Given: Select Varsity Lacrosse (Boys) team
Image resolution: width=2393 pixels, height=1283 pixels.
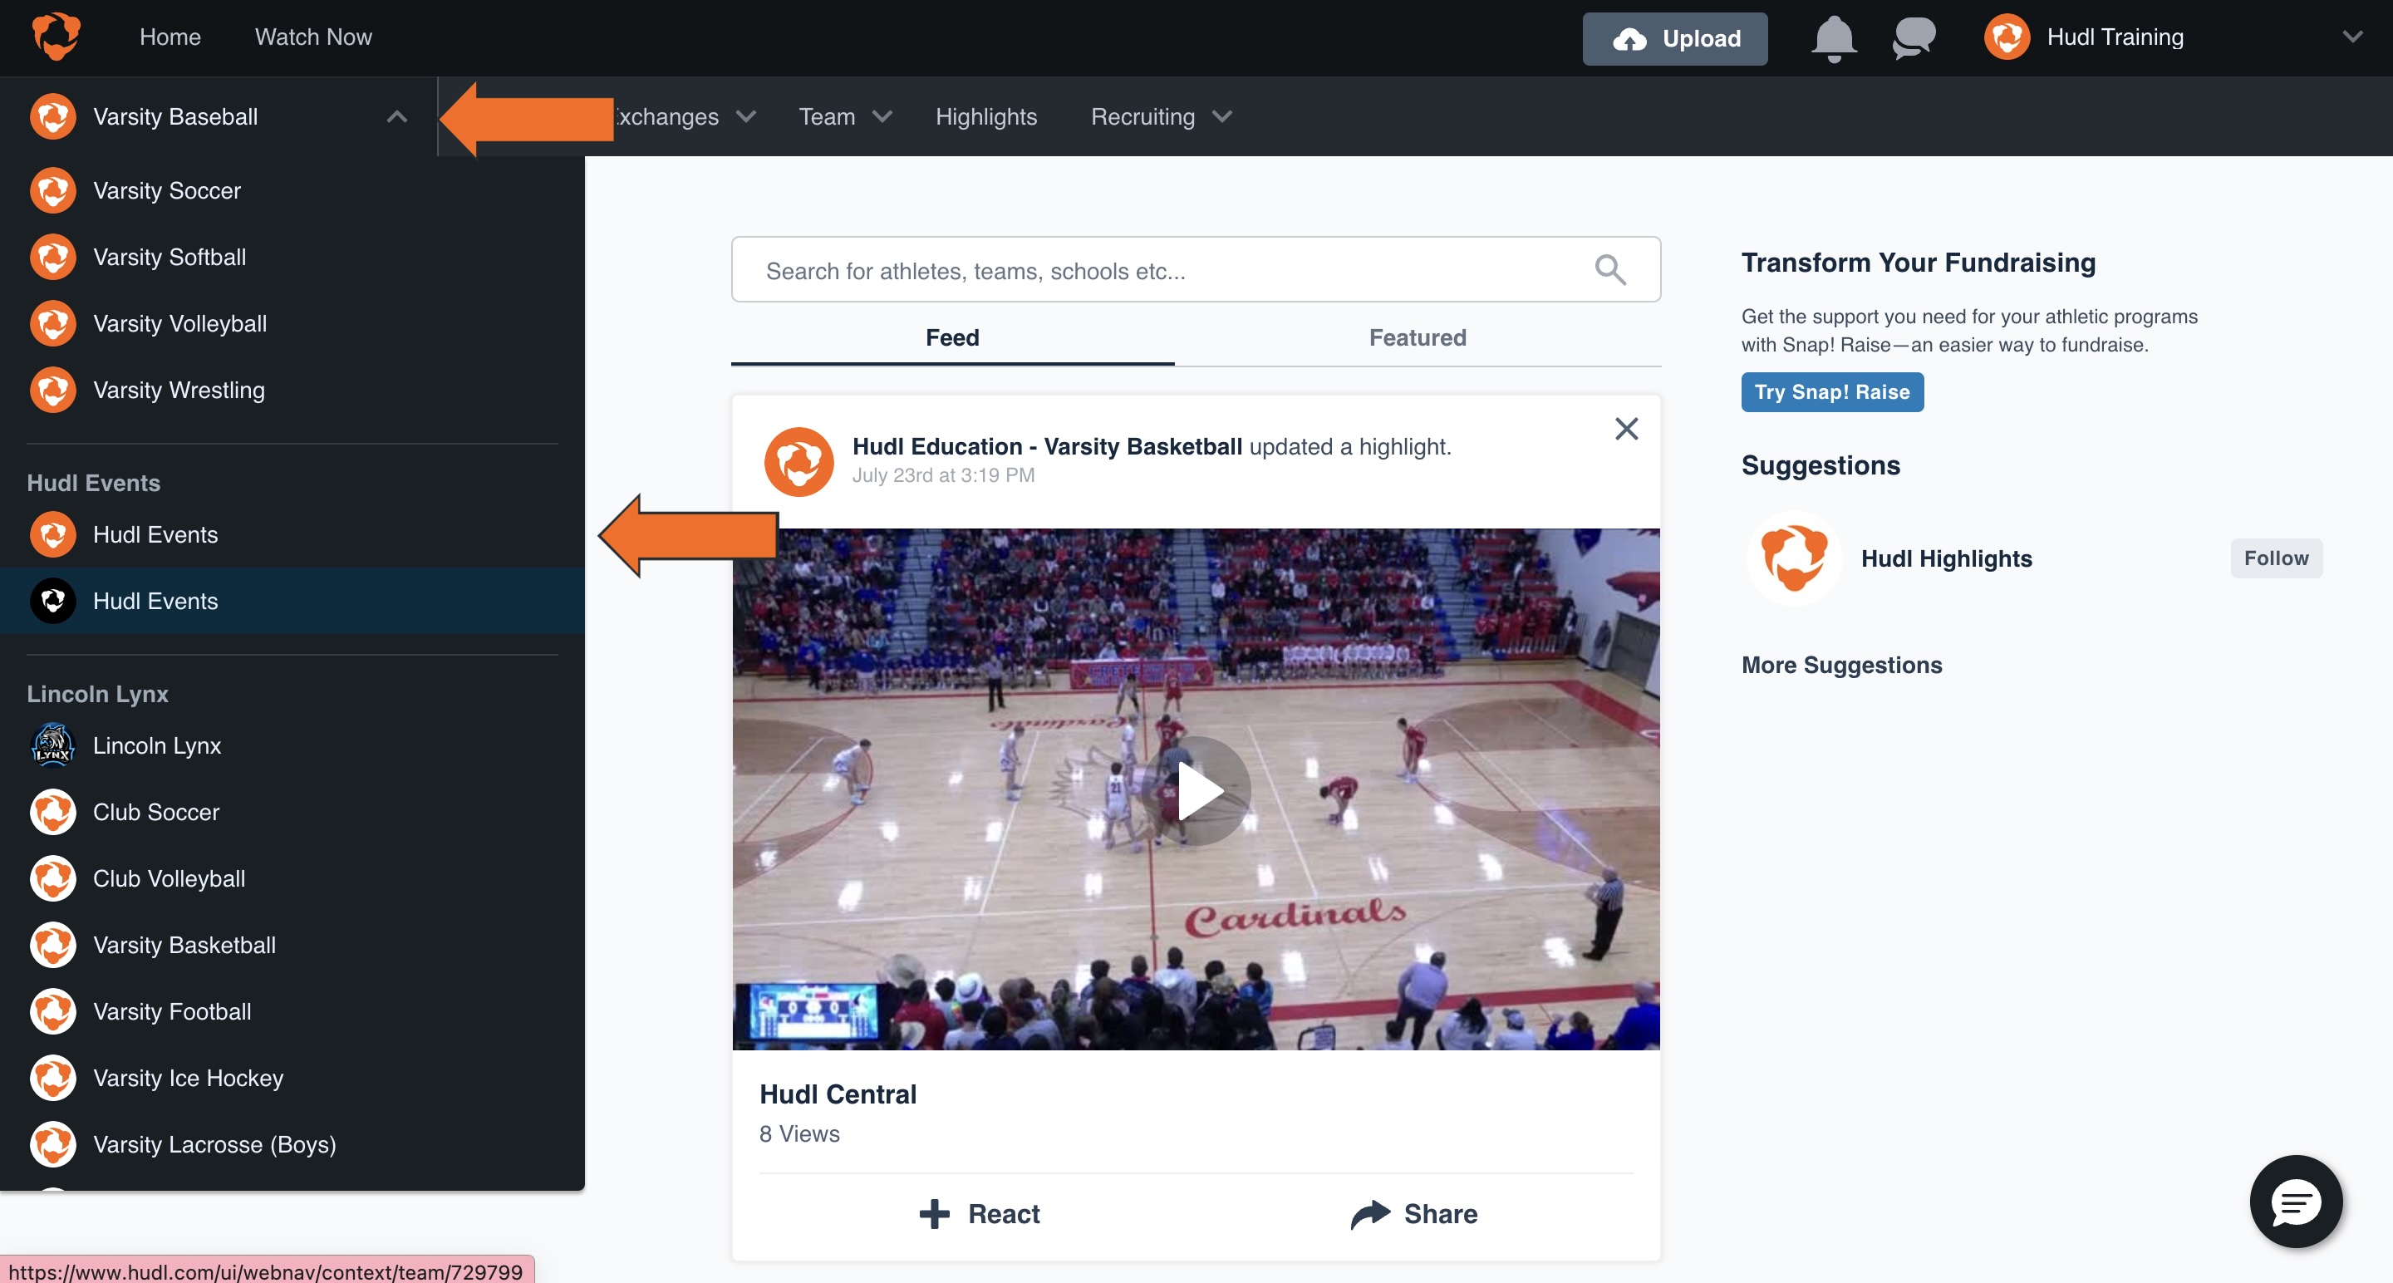Looking at the screenshot, I should 292,1144.
